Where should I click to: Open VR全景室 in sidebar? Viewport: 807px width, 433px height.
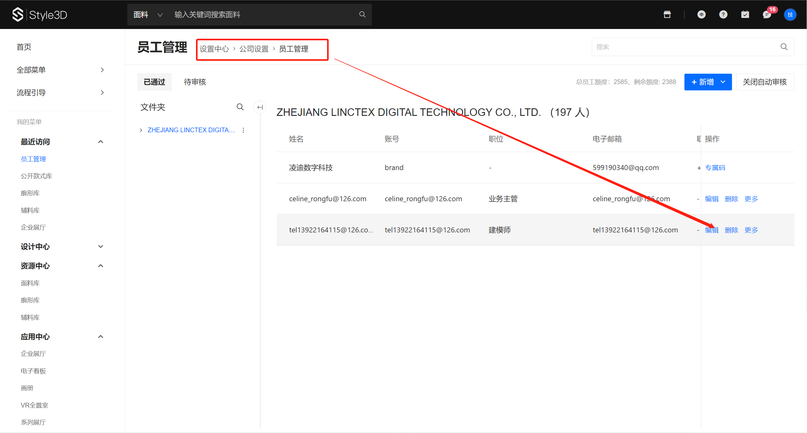click(34, 405)
